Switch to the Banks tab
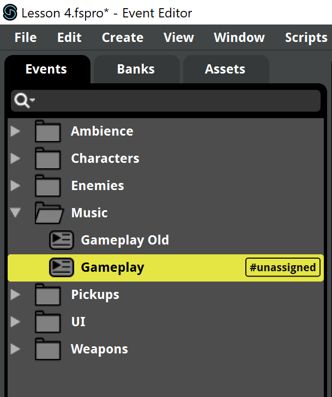 point(137,69)
